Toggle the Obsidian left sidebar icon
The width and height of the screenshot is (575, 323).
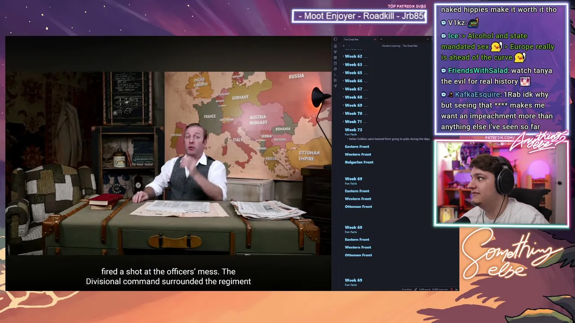(335, 39)
